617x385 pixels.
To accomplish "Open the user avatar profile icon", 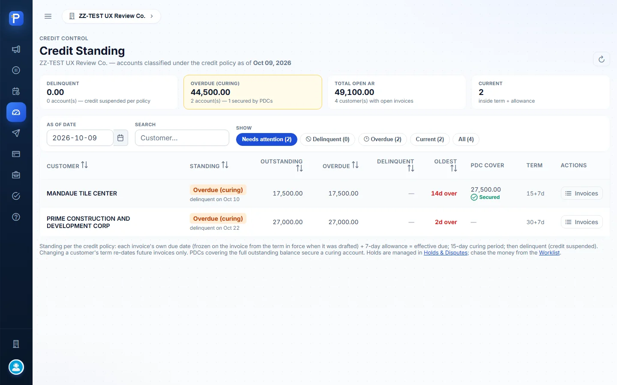I will pos(16,367).
